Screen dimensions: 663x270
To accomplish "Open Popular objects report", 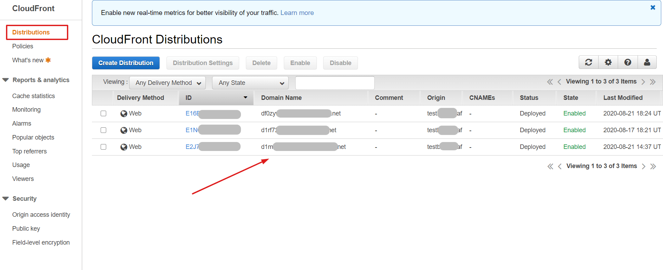I will click(33, 137).
